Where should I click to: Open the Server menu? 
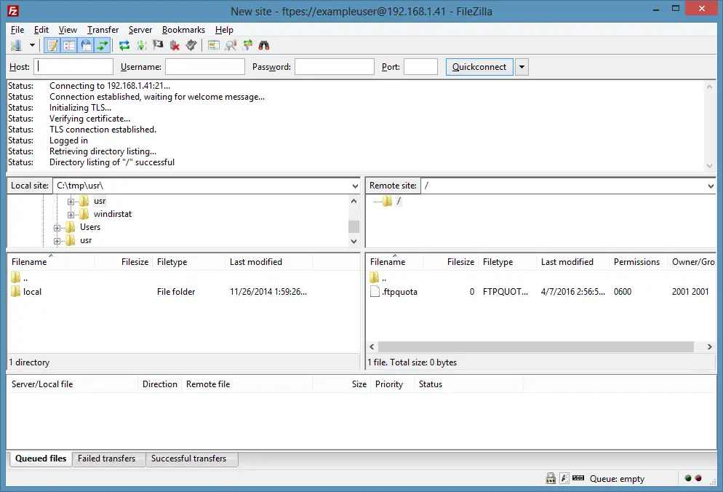coord(140,30)
